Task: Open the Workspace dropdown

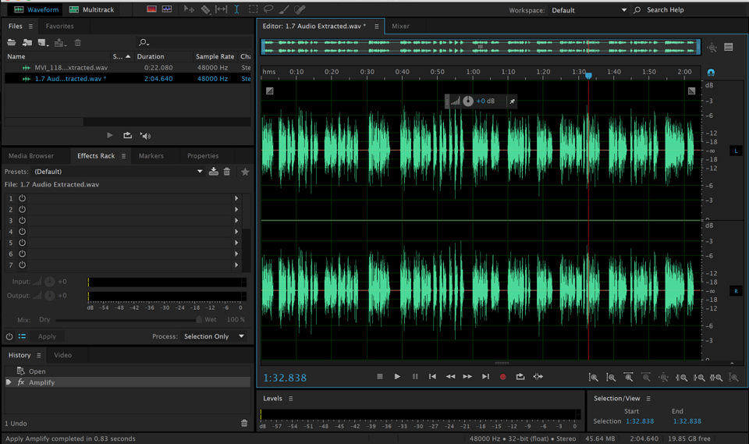Action: pyautogui.click(x=590, y=10)
